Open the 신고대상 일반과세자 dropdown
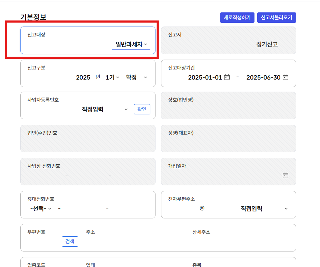This screenshot has height=267, width=320. tap(131, 44)
